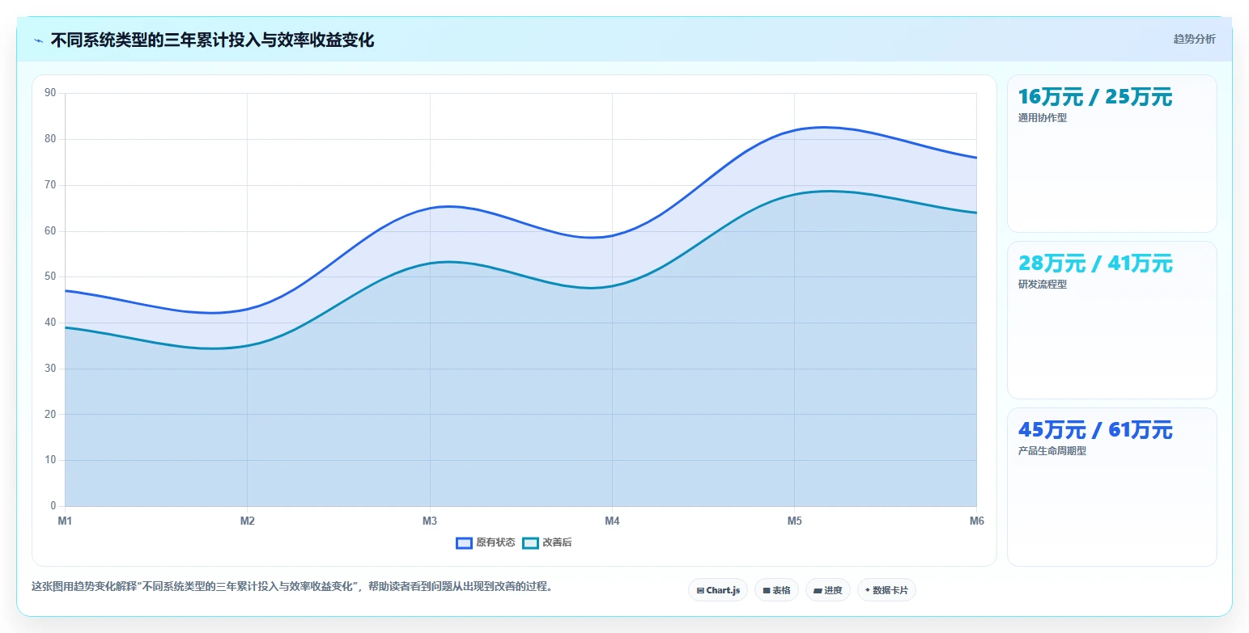
Task: Click the 50 y-axis tick label
Action: [50, 276]
